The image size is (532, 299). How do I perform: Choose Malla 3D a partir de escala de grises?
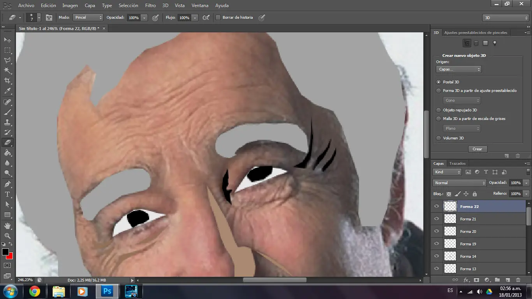coord(439,119)
